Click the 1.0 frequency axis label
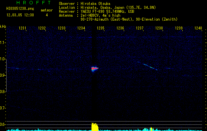This screenshot has height=131, width=207. [3, 59]
